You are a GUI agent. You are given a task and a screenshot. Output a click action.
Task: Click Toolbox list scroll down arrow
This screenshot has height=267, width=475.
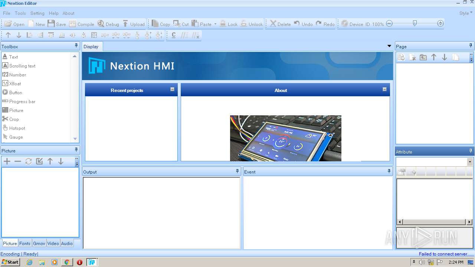coord(75,139)
